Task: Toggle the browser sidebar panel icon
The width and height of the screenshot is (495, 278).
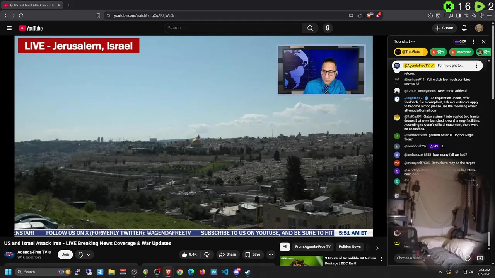Action: point(458,15)
